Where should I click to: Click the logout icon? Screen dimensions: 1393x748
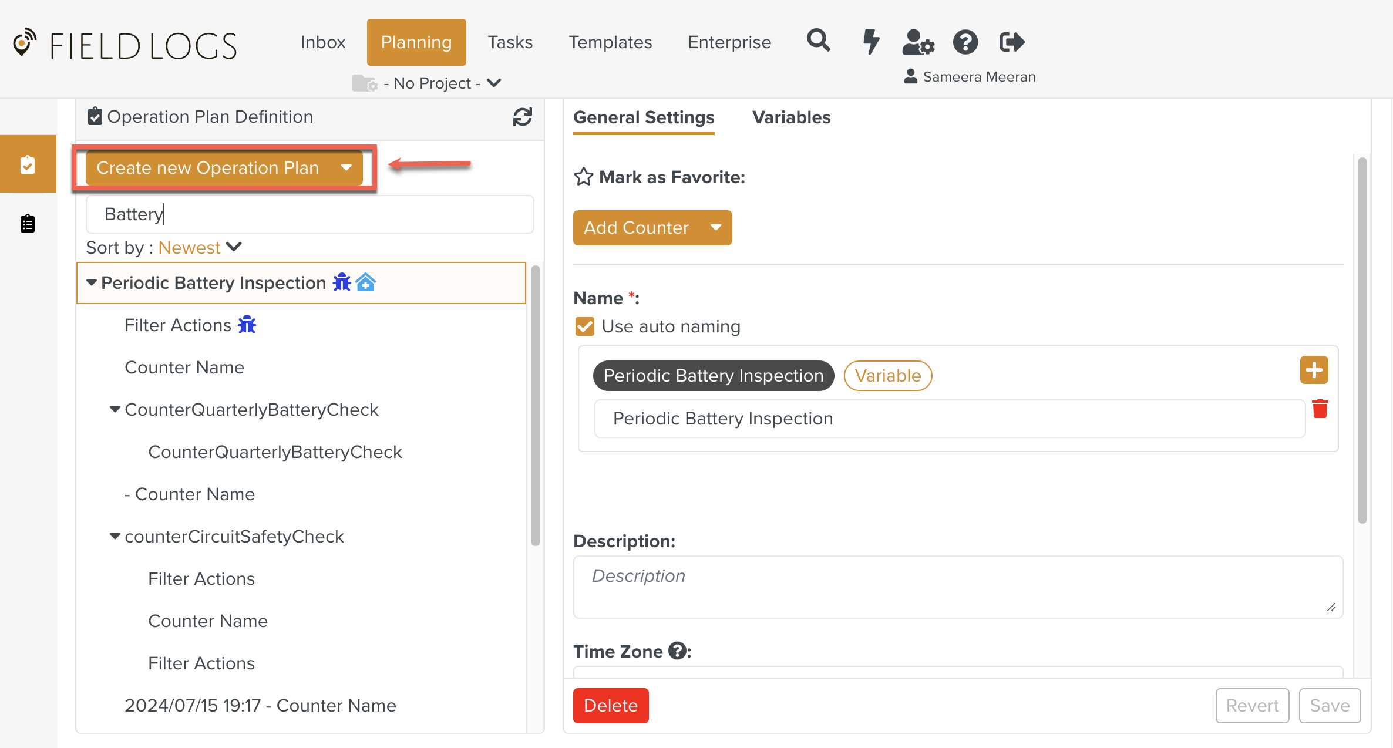pyautogui.click(x=1012, y=42)
